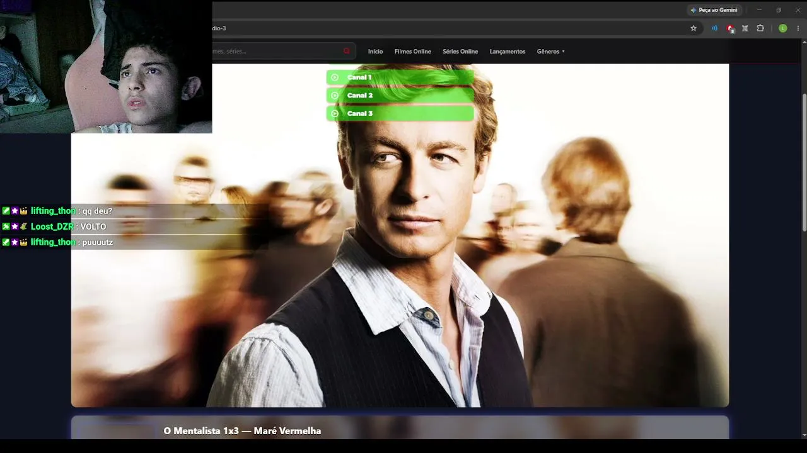Open the grey square extension icon
Image resolution: width=807 pixels, height=453 pixels.
click(745, 28)
